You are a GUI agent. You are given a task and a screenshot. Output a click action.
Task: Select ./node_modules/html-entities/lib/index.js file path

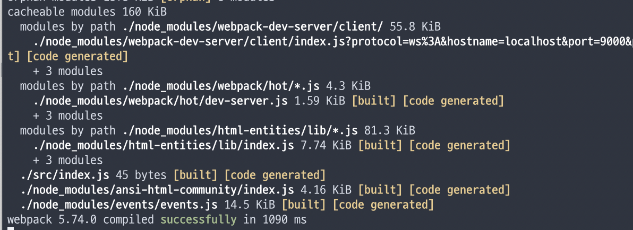pyautogui.click(x=164, y=145)
